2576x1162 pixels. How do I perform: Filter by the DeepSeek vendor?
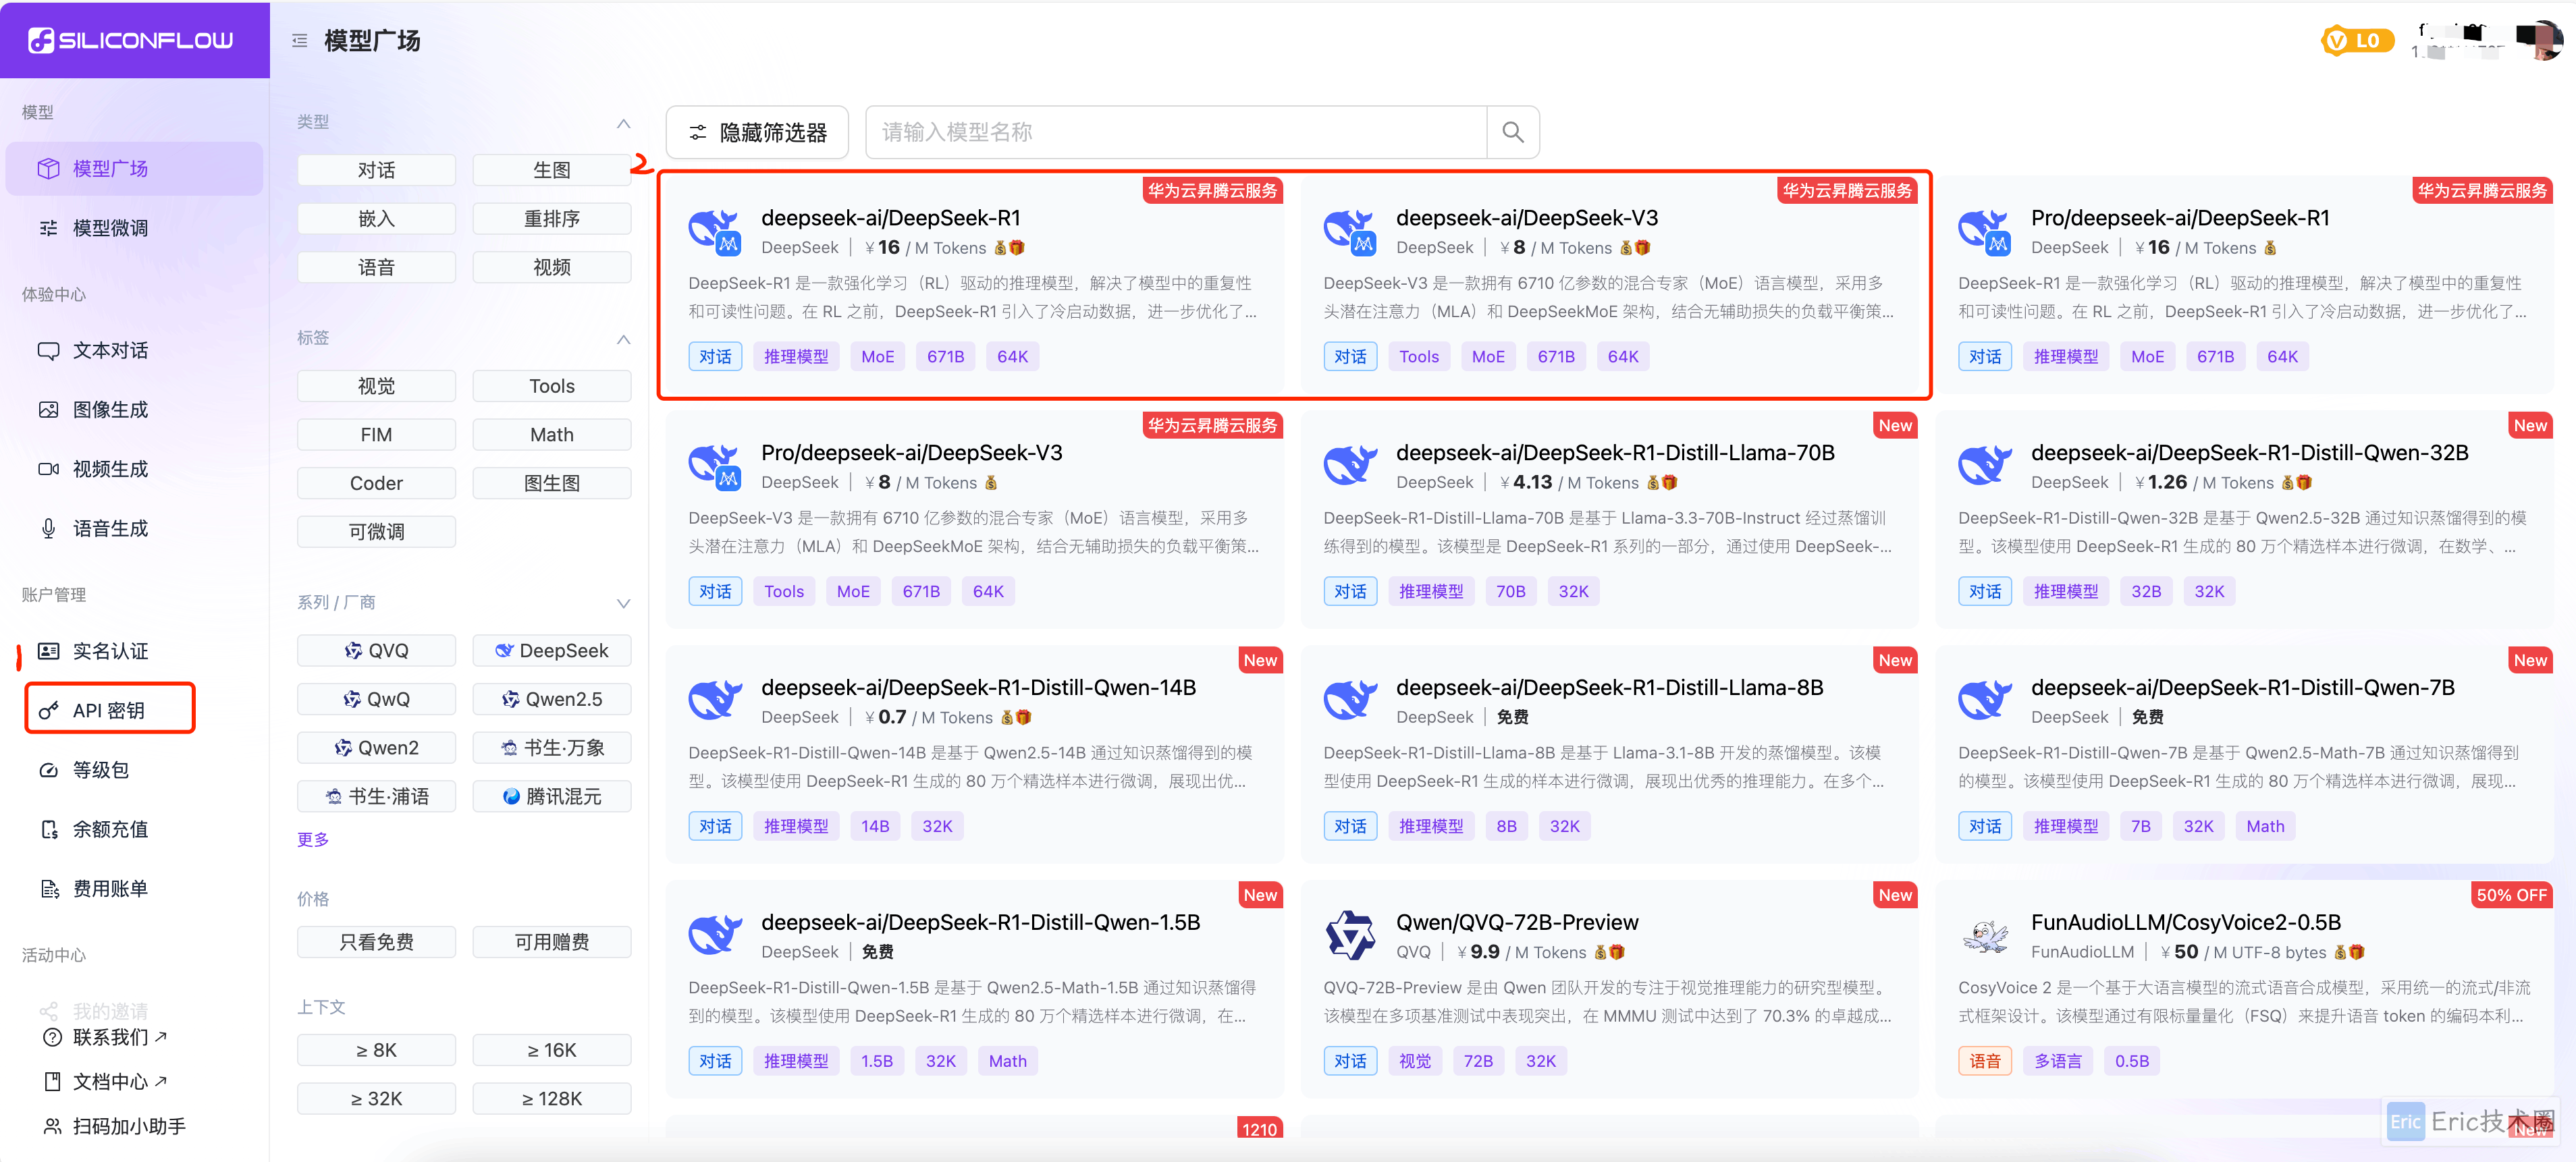(551, 651)
